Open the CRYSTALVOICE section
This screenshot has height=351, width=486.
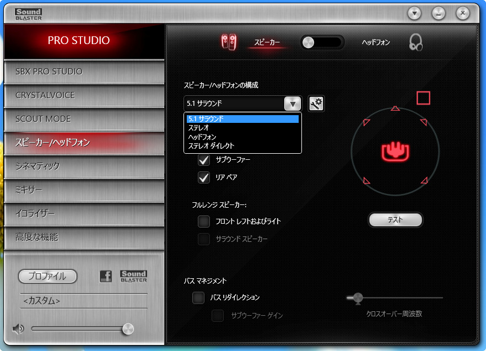coord(84,95)
